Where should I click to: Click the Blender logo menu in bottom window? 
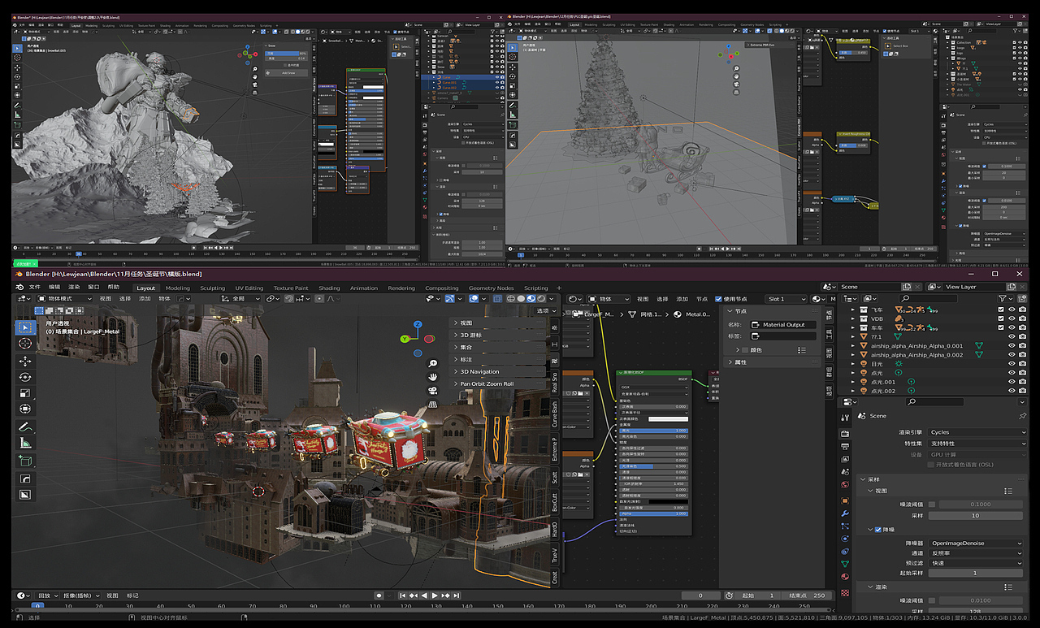click(18, 287)
